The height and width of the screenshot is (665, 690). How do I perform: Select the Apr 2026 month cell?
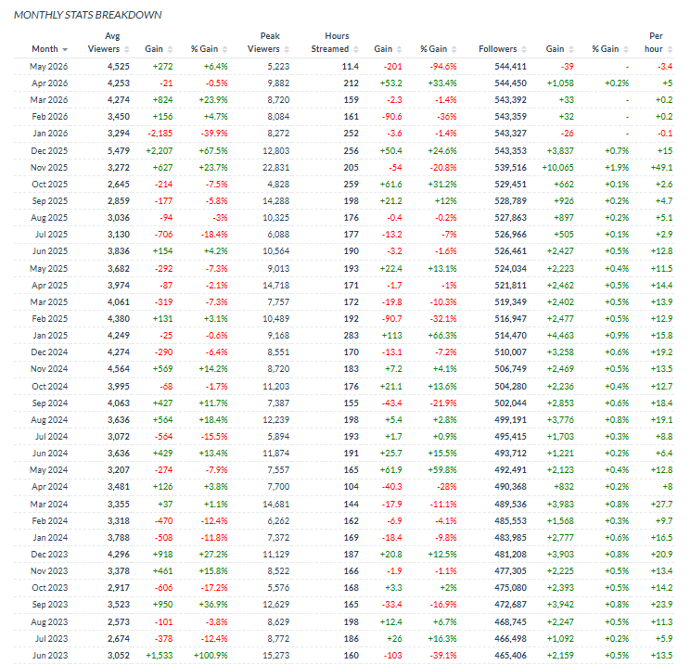50,83
